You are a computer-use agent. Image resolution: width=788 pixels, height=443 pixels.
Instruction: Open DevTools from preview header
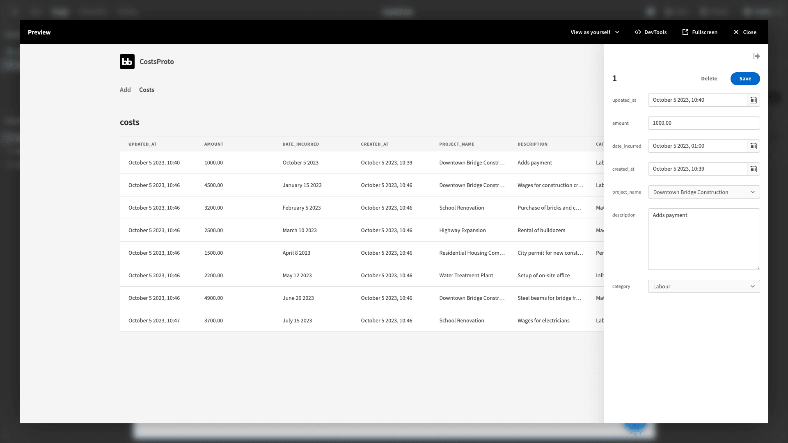(x=651, y=32)
